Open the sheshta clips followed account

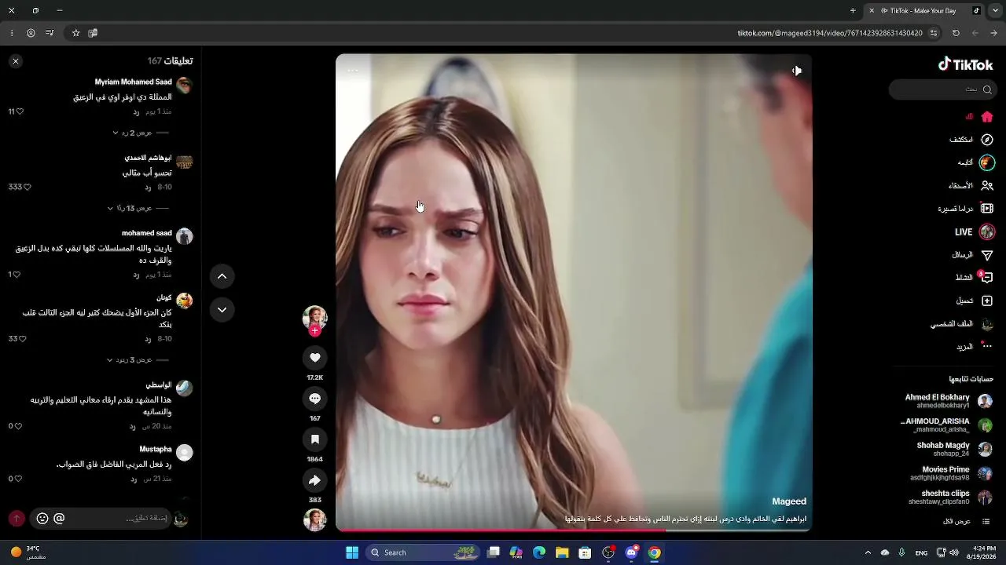click(950, 497)
